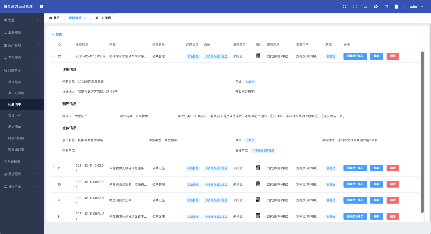Click 指派责任单位 button for row 12

pos(355,56)
